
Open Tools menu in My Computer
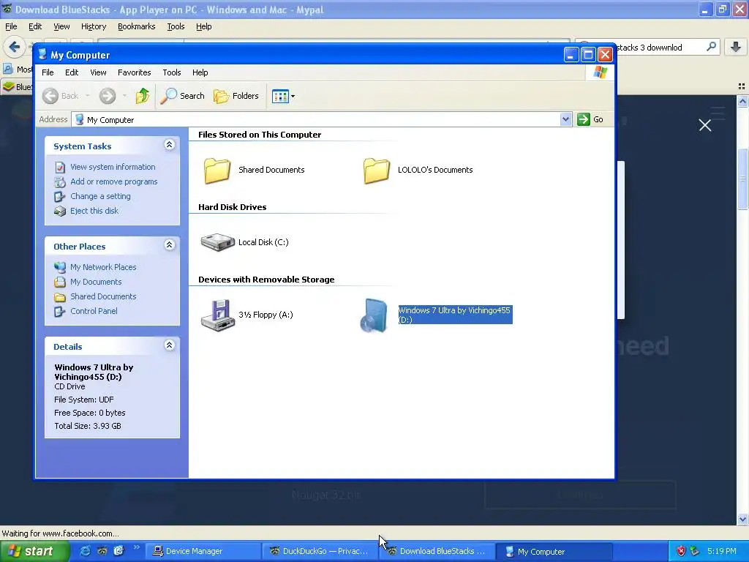click(171, 72)
